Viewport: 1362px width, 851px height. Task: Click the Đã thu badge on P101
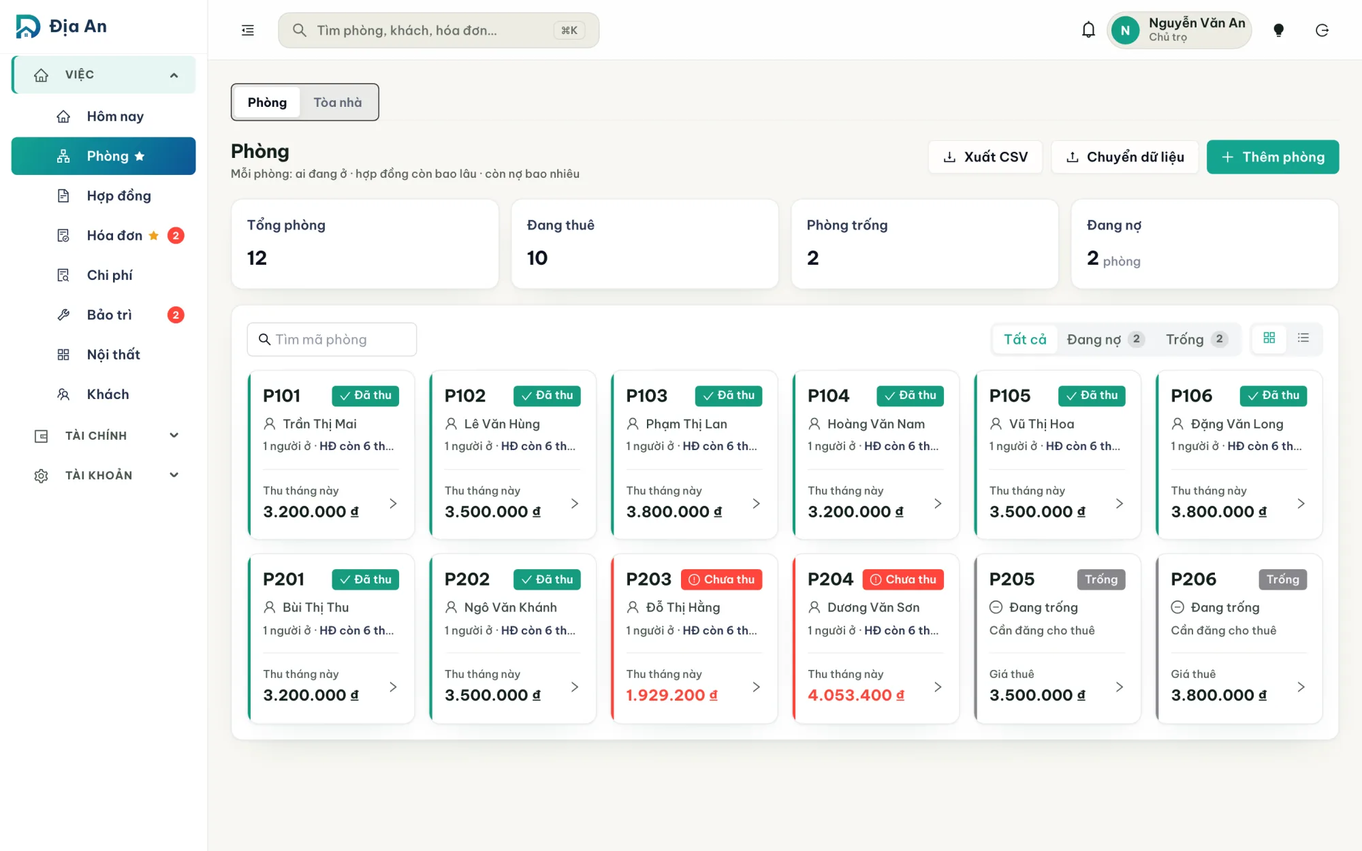click(x=365, y=396)
